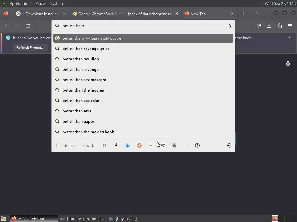The width and height of the screenshot is (297, 222).
Task: Select suggestion 'better than the movies'
Action: (143, 90)
